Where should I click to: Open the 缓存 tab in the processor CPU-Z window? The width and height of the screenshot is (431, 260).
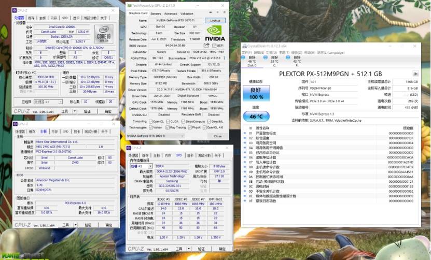pos(31,18)
